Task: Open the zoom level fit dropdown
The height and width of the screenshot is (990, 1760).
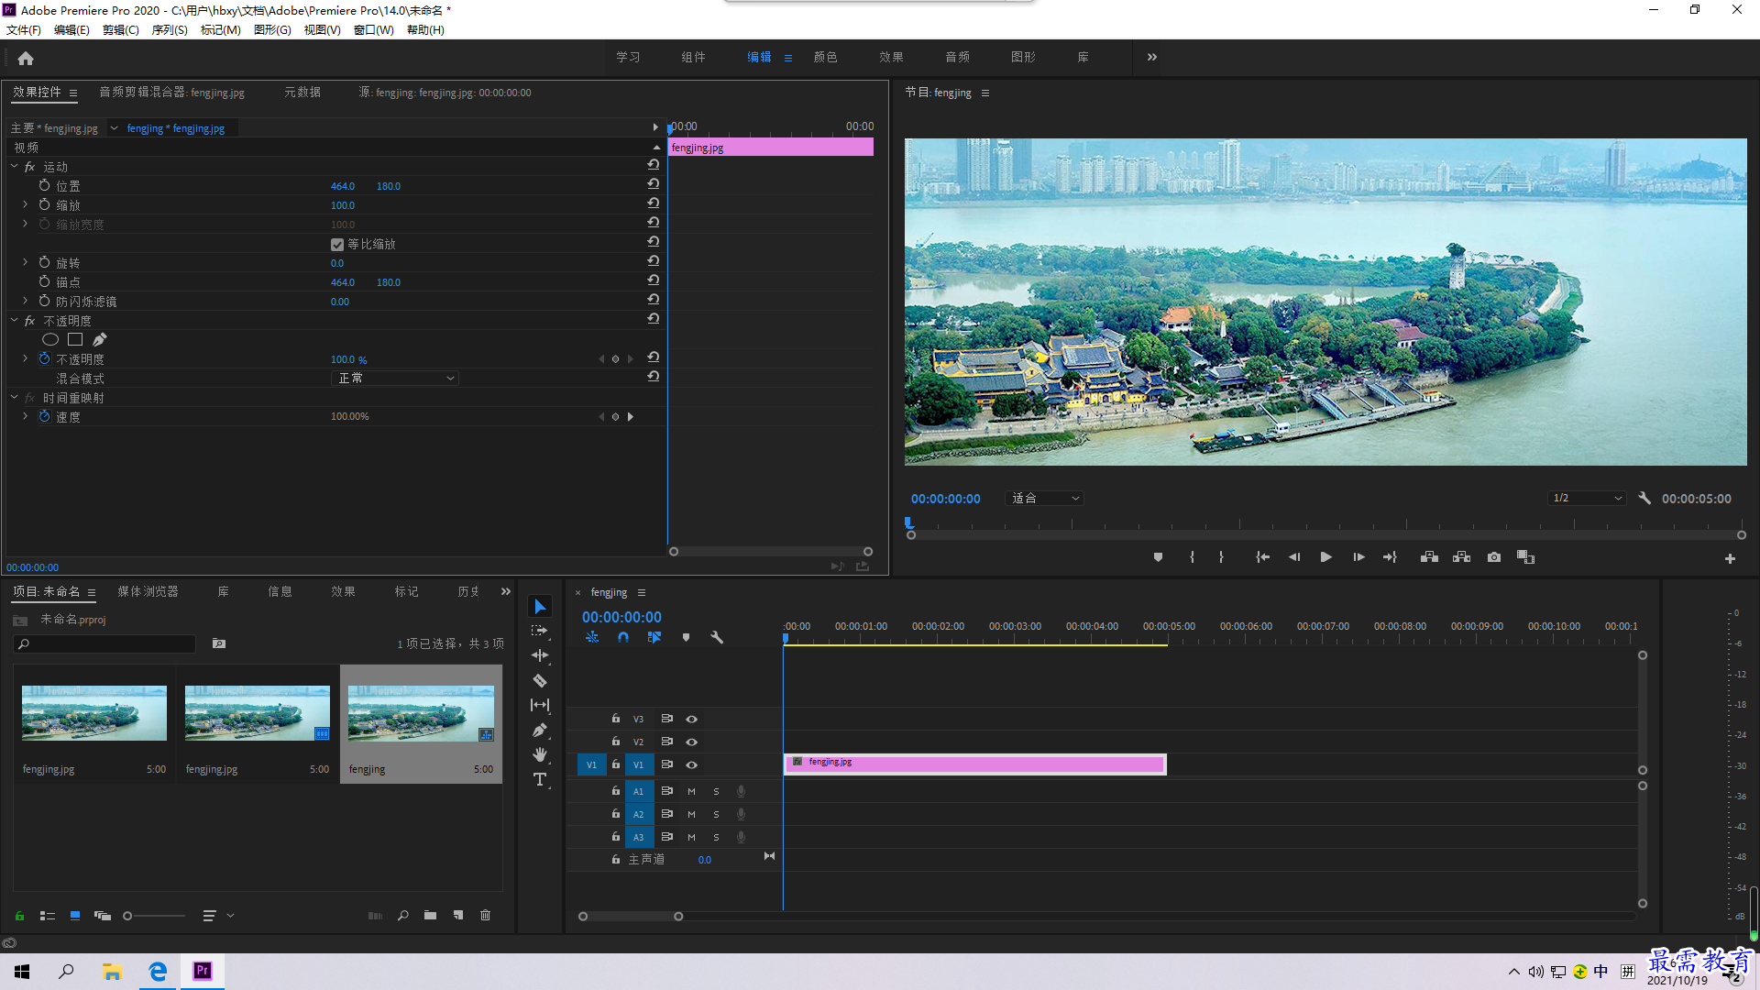Action: 1044,499
